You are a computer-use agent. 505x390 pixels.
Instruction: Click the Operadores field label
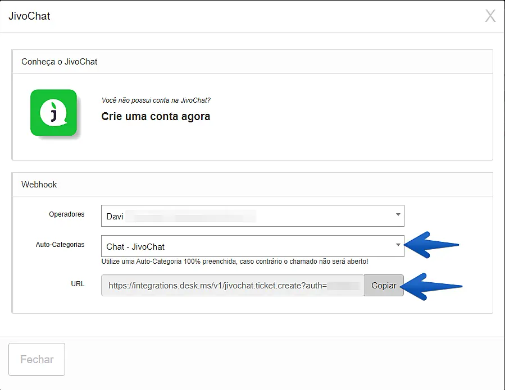[x=67, y=214]
